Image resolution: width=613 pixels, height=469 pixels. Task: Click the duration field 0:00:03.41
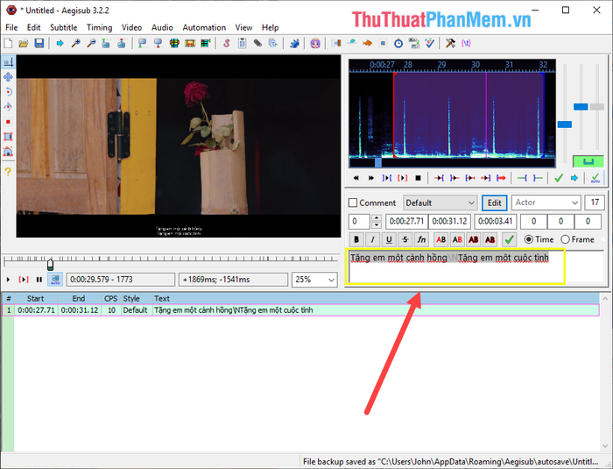pyautogui.click(x=496, y=221)
